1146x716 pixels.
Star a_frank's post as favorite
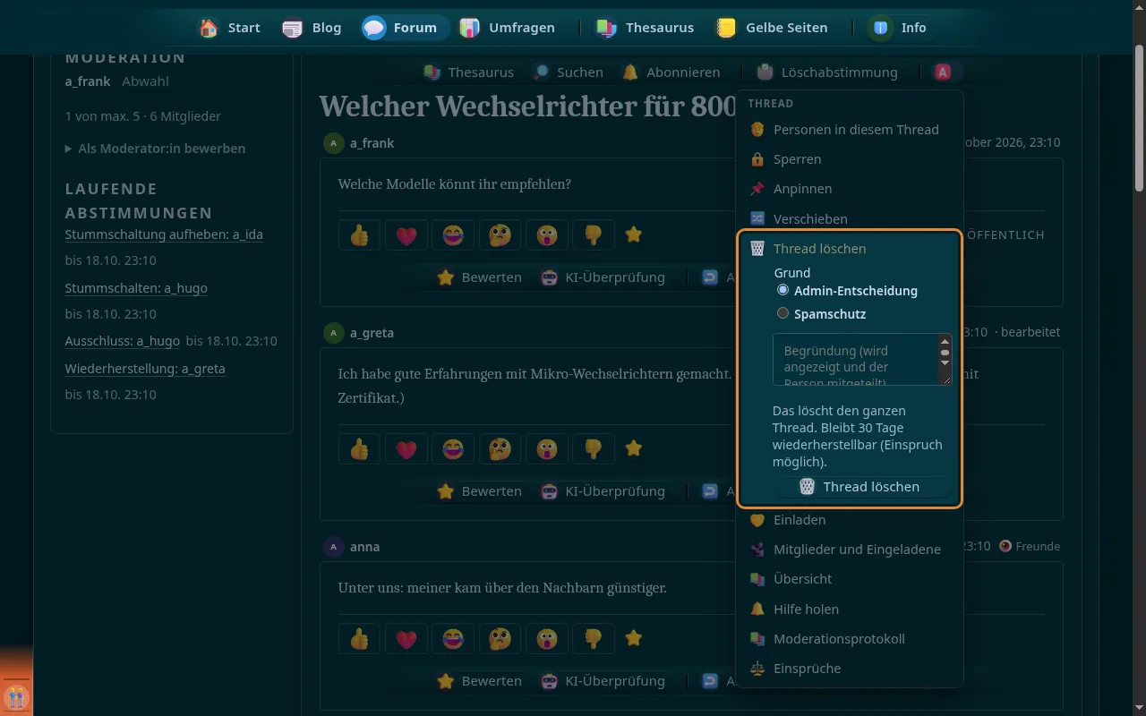(x=634, y=234)
